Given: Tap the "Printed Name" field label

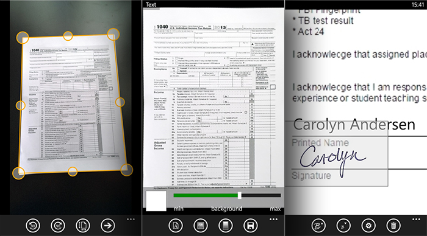Looking at the screenshot, I should click(320, 143).
